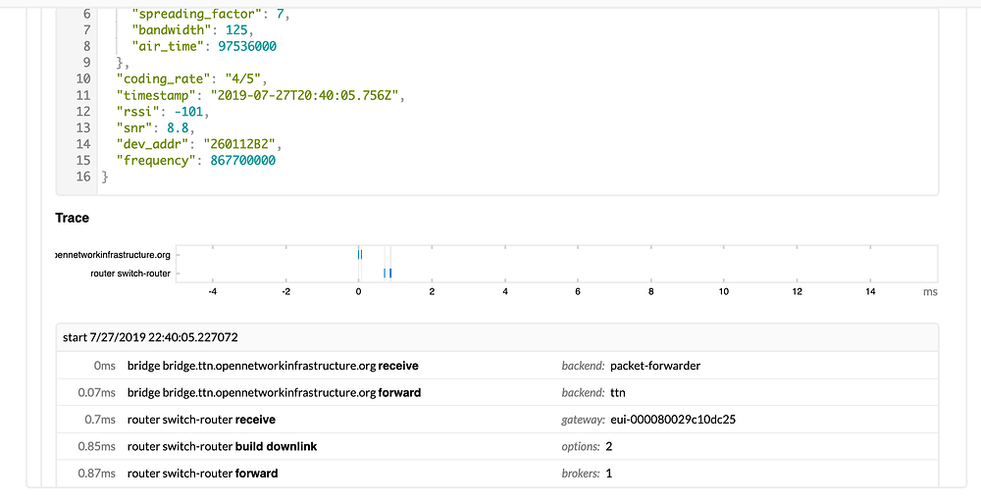Click the closing brace on line 16
Viewport: 981px width, 501px height.
105,177
